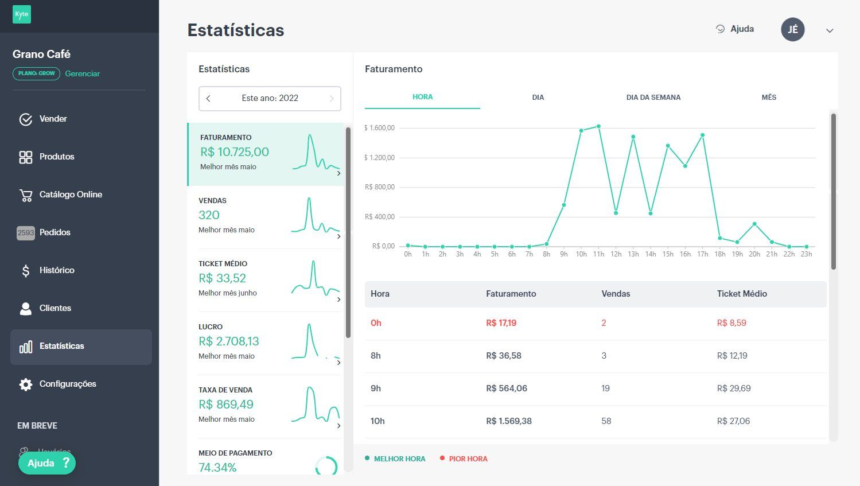Switch to the DIA tab
860x486 pixels.
pyautogui.click(x=538, y=98)
